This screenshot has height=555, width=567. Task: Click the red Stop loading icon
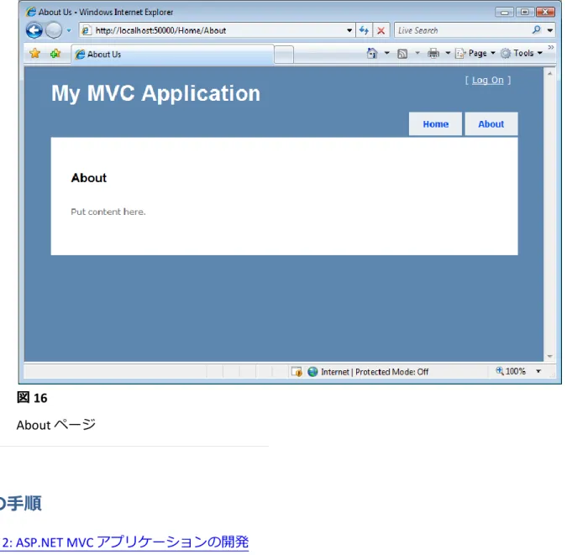coord(381,30)
